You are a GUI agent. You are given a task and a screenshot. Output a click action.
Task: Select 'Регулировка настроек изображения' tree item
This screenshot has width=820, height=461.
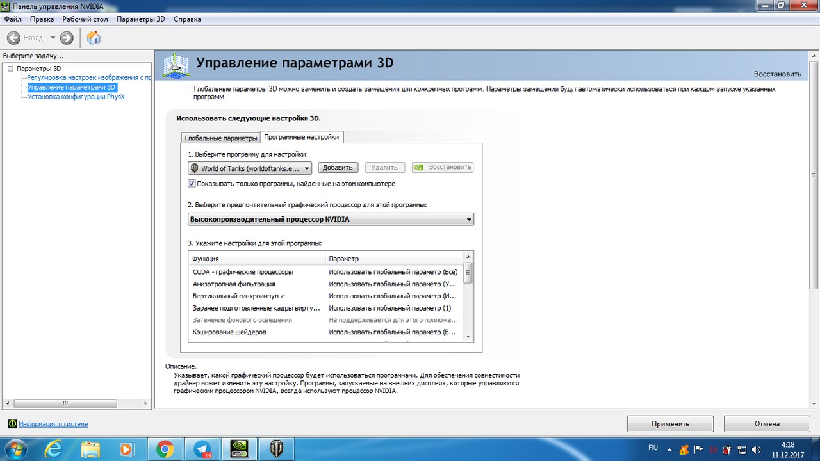(89, 77)
